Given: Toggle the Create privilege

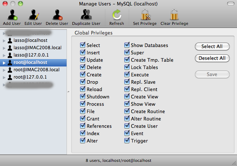Looking at the screenshot, I should point(83,75).
